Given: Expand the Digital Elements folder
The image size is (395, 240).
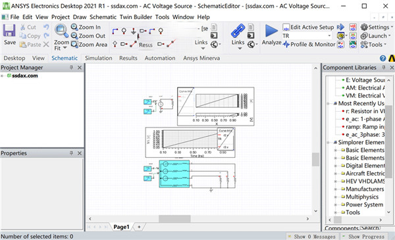Looking at the screenshot, I should [x=336, y=166].
